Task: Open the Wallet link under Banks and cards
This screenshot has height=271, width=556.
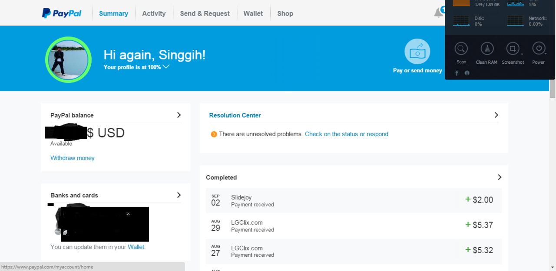Action: coord(136,247)
